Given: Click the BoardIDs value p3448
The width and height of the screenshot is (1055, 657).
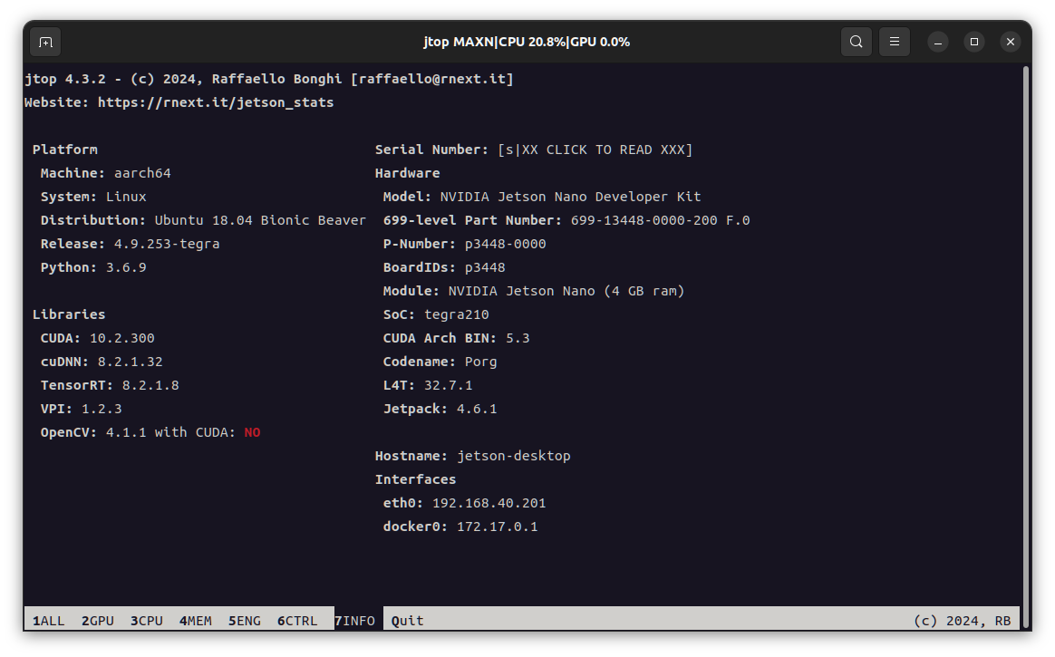Looking at the screenshot, I should 484,267.
